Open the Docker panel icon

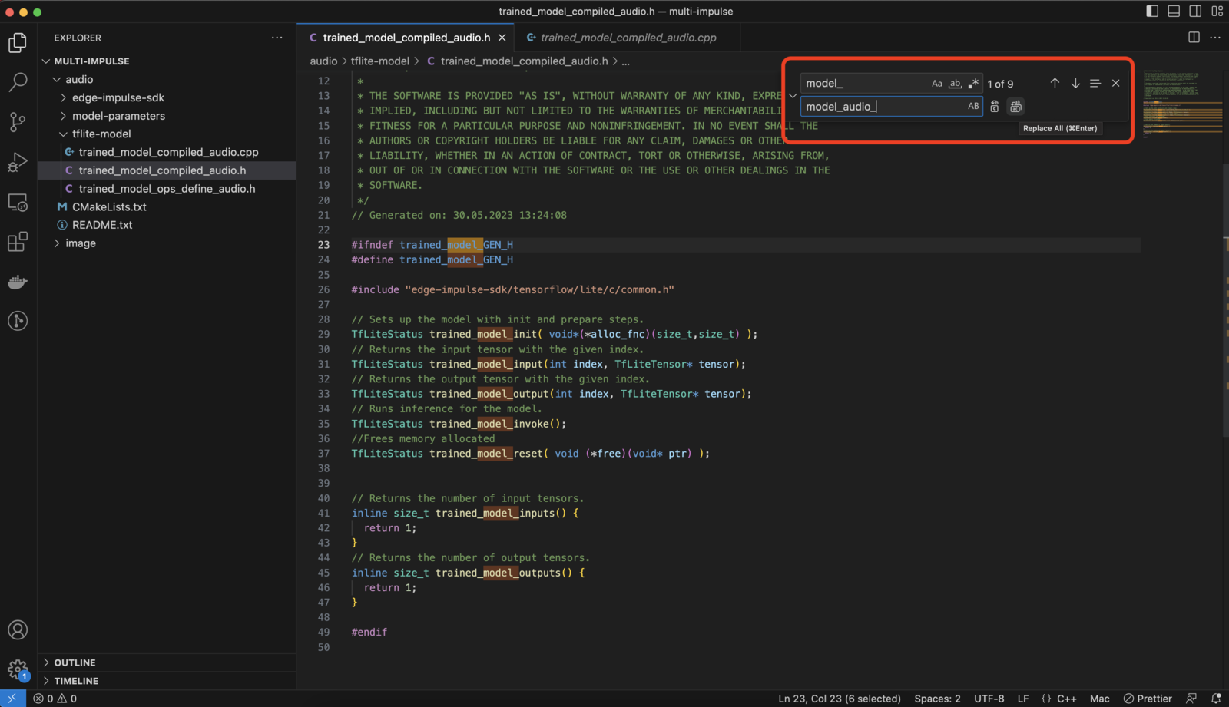pos(17,282)
